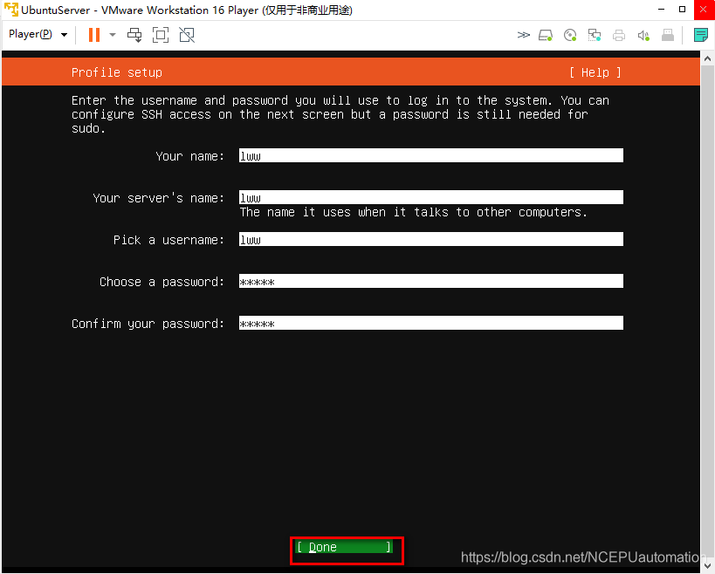Click the network adapter device icon

tap(595, 35)
